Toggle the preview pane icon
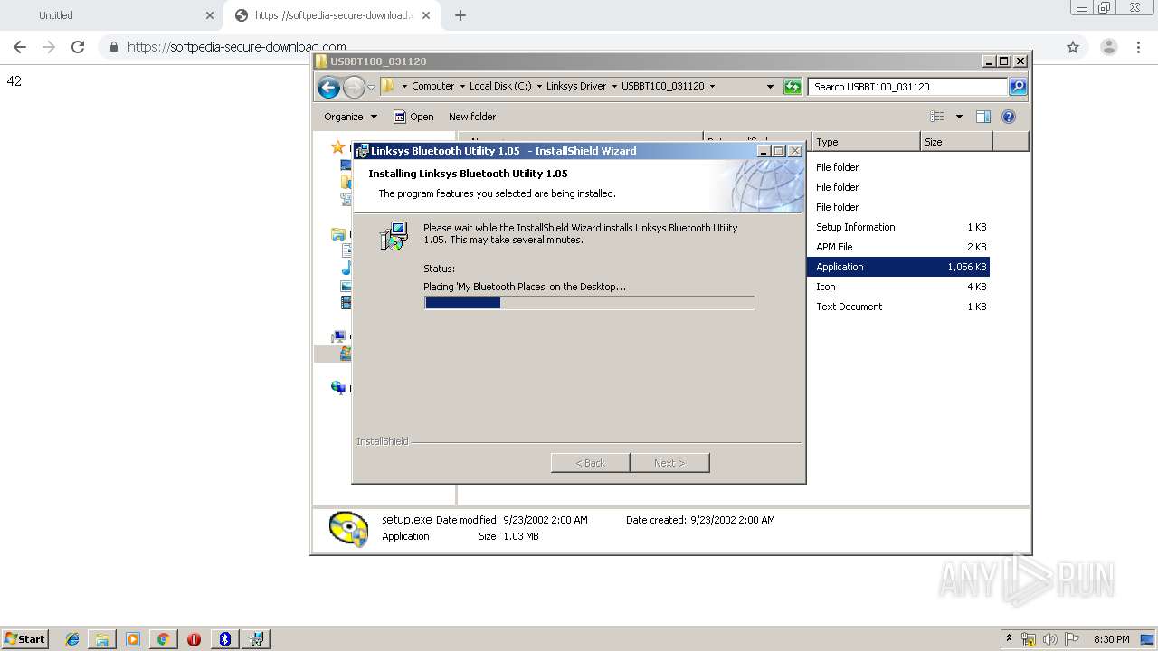1158x651 pixels. click(x=983, y=117)
